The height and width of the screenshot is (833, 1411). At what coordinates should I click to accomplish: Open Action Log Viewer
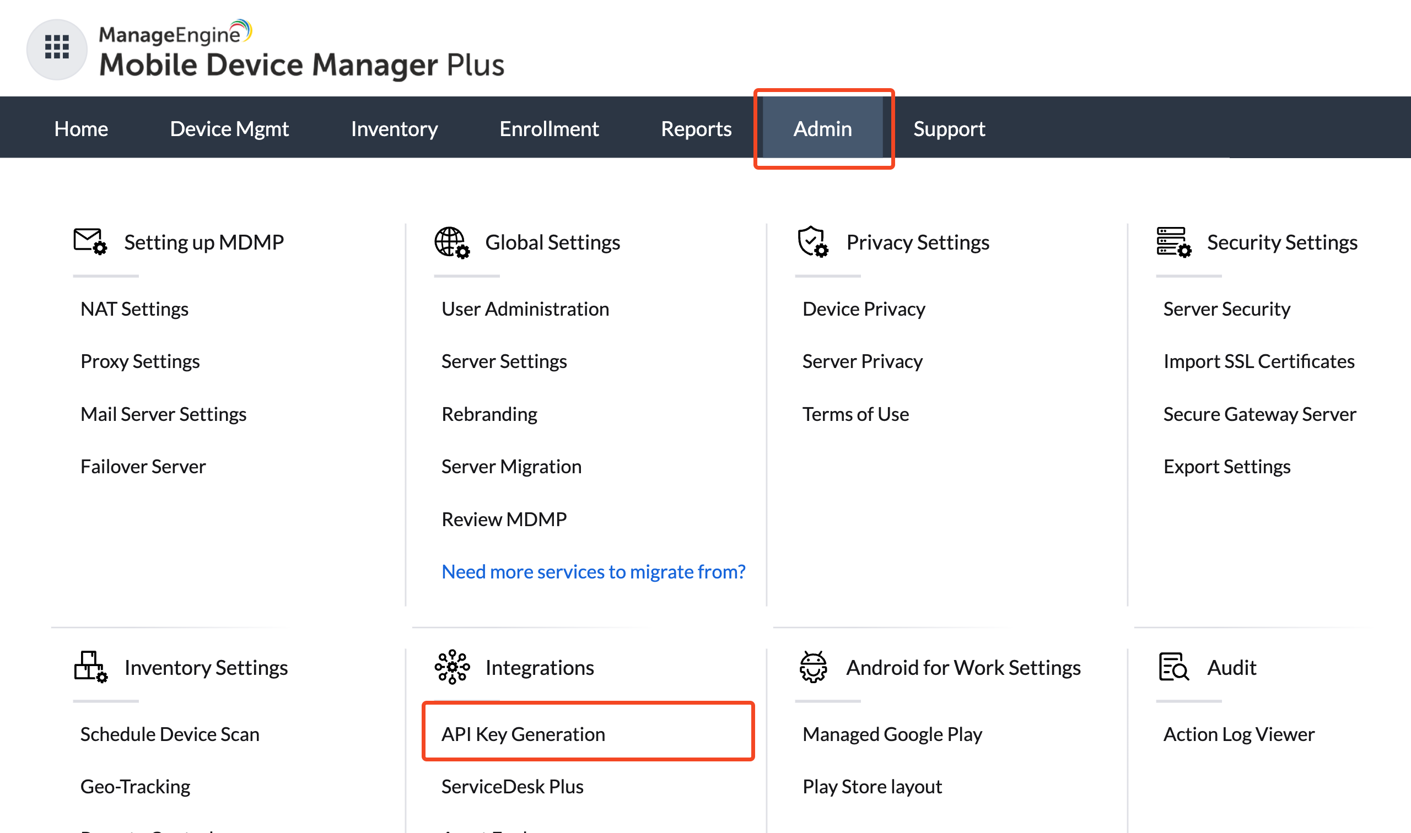[1238, 734]
